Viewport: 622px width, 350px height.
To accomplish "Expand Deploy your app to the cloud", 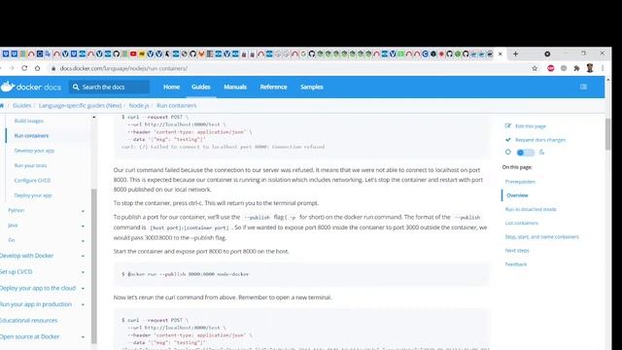I will pos(83,289).
